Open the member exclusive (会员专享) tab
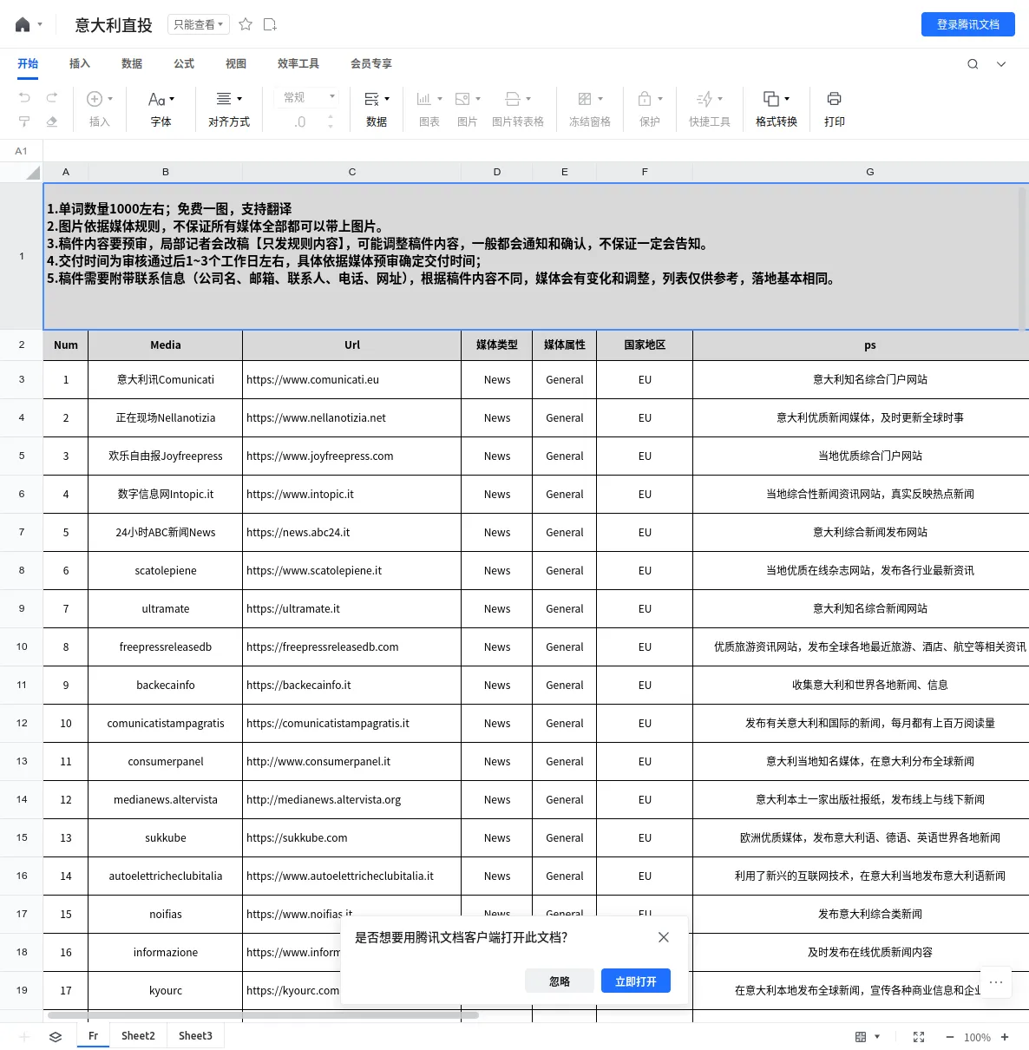The height and width of the screenshot is (1050, 1029). click(x=371, y=63)
